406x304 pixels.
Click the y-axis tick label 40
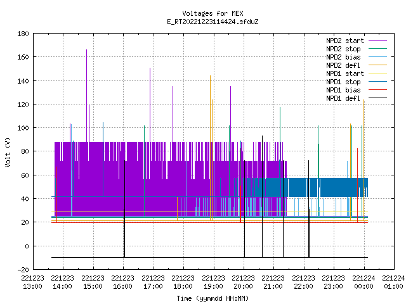[x=25, y=199]
